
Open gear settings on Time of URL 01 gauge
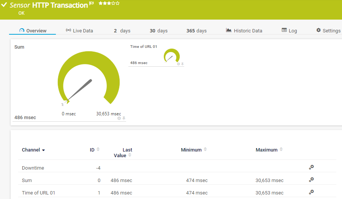179,64
